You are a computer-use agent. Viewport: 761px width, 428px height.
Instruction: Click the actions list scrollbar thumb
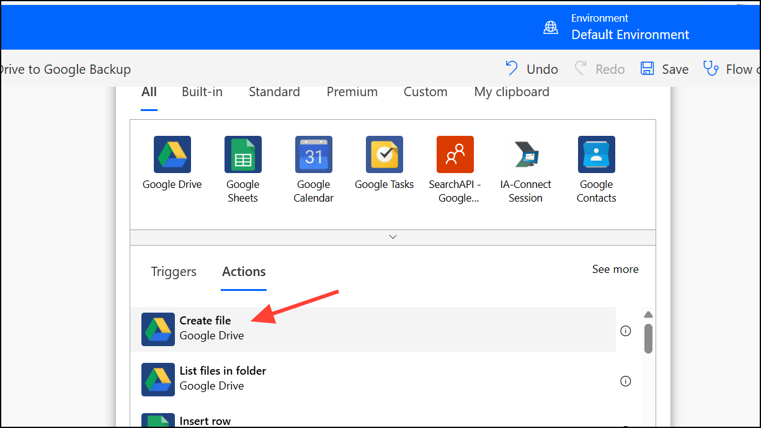click(x=648, y=338)
